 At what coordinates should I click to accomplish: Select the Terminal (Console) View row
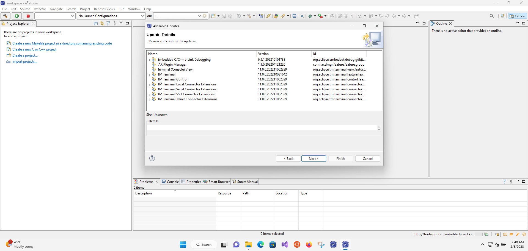[x=264, y=69]
